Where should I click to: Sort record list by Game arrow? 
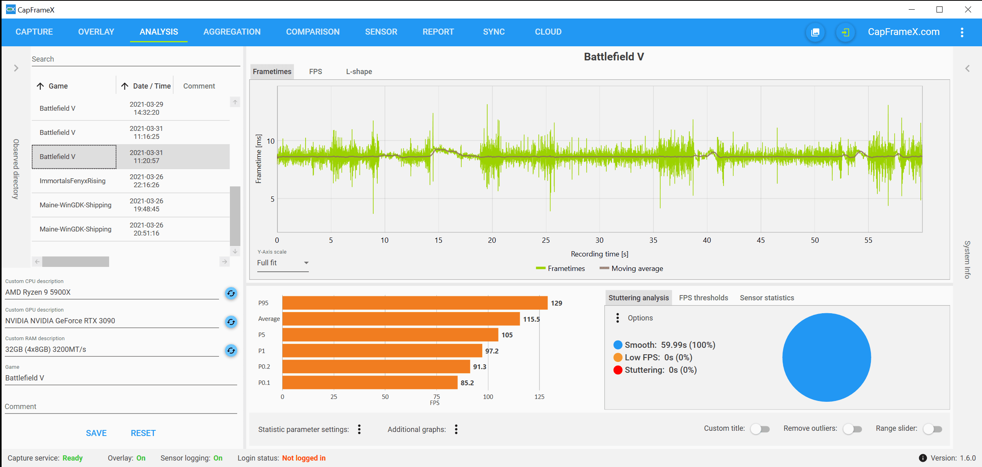40,86
